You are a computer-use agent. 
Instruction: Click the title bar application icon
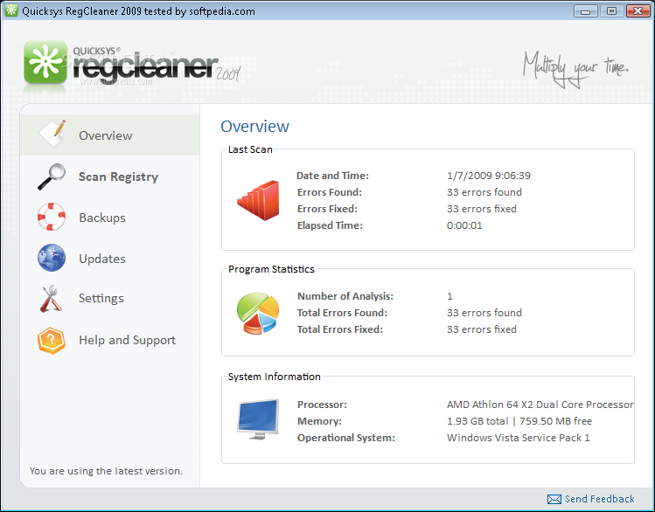click(x=11, y=10)
